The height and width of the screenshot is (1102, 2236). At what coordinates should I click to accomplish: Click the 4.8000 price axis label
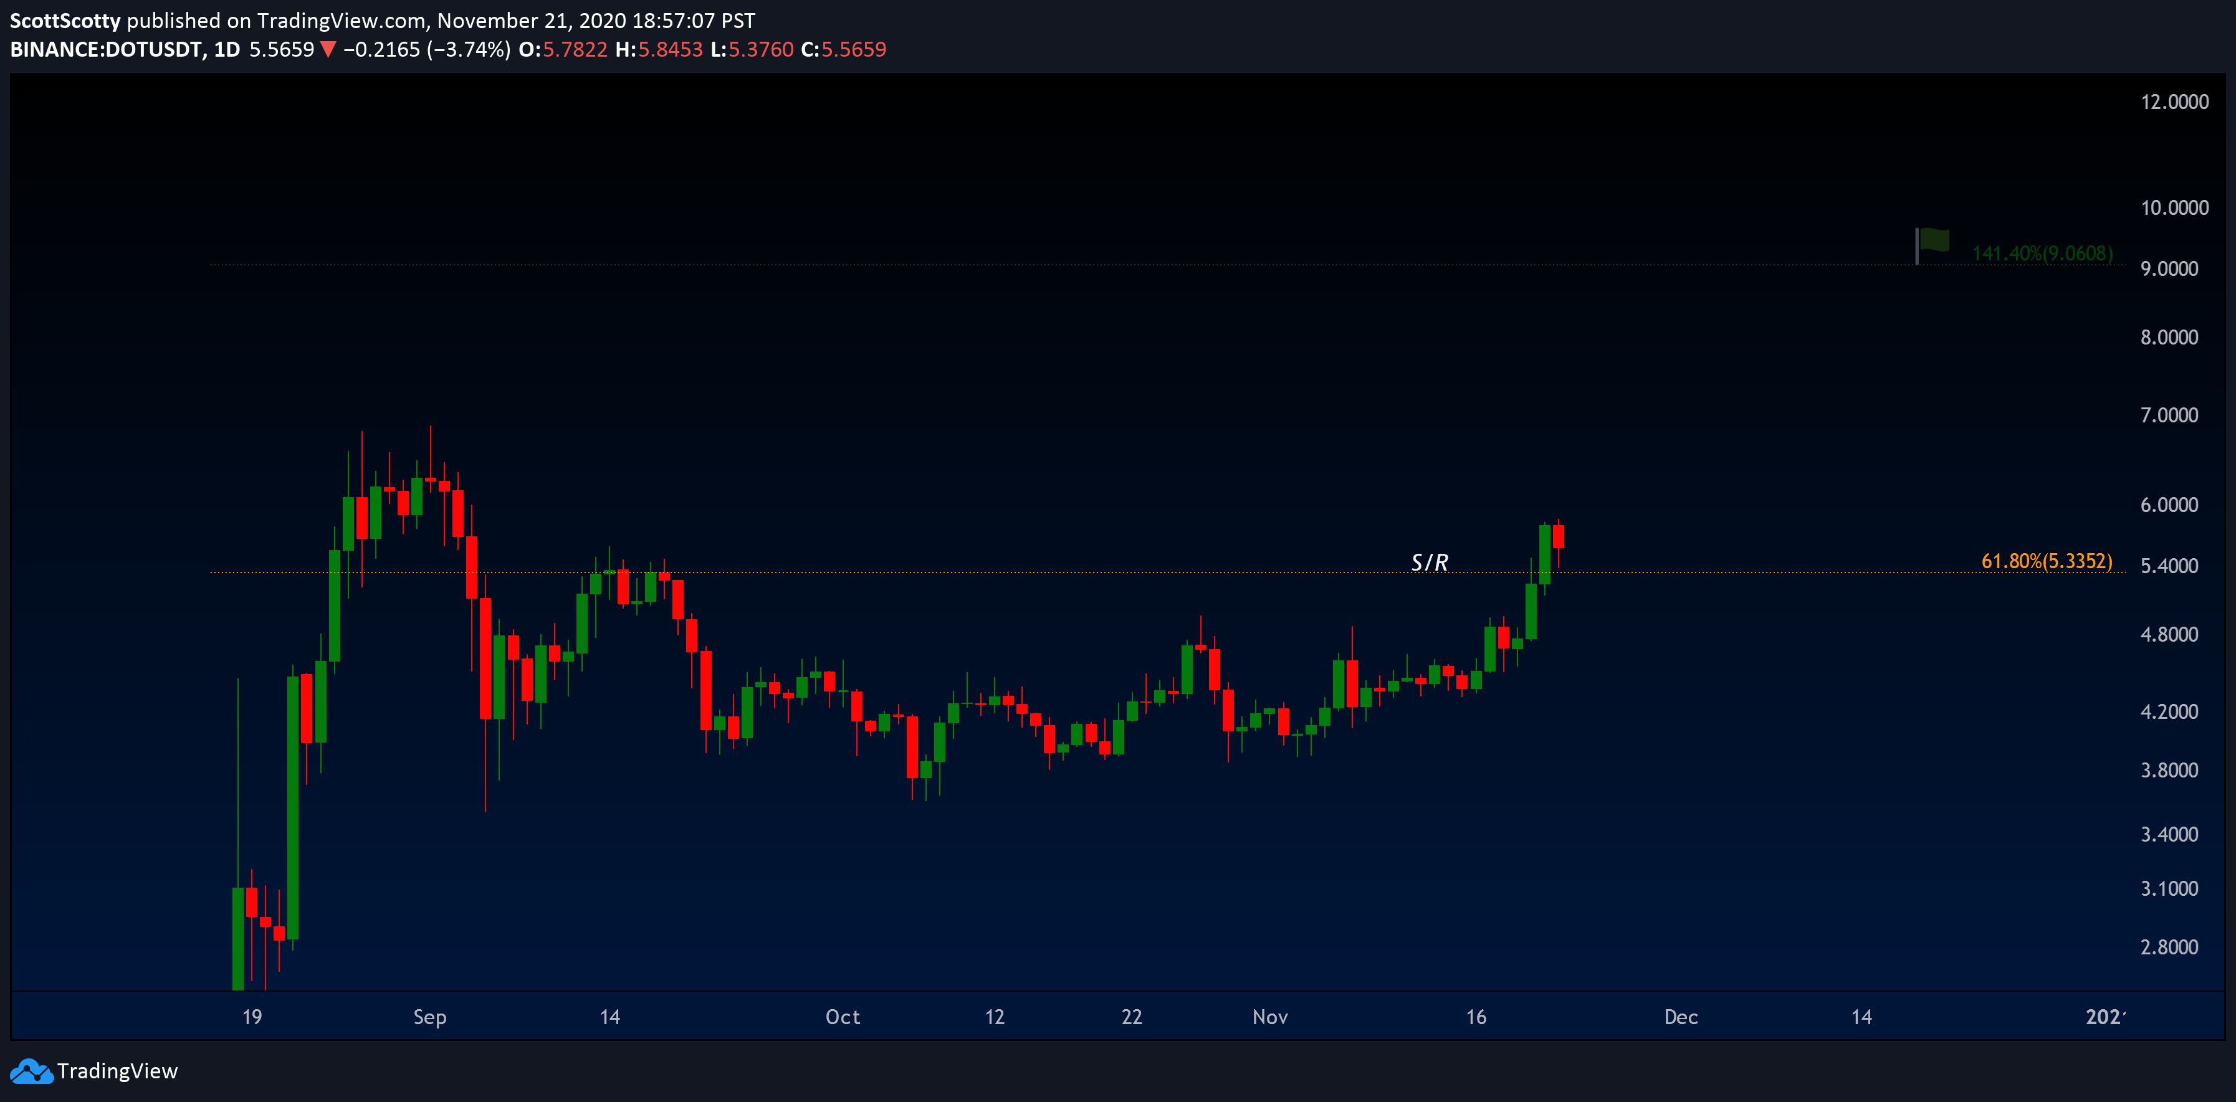[2169, 634]
